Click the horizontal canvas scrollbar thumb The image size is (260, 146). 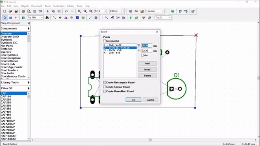tap(150, 140)
